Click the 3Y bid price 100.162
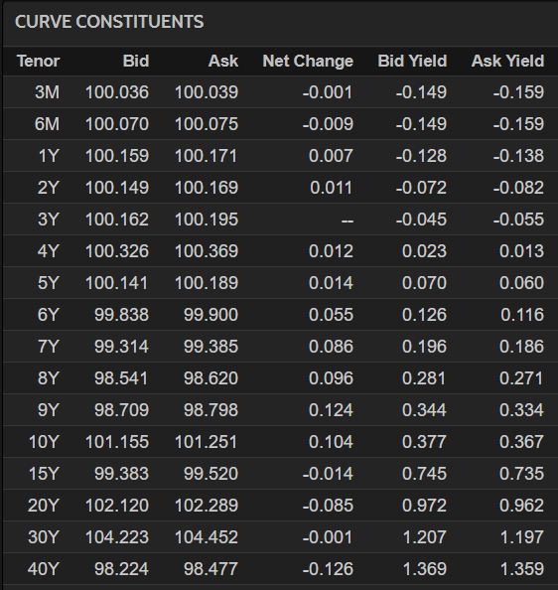The height and width of the screenshot is (590, 558). point(117,220)
